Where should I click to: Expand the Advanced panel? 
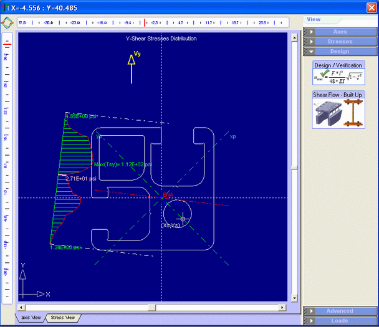point(340,311)
